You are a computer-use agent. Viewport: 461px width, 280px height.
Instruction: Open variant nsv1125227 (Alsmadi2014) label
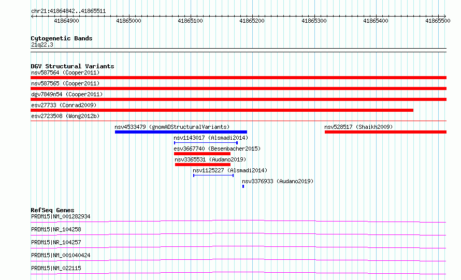click(230, 170)
